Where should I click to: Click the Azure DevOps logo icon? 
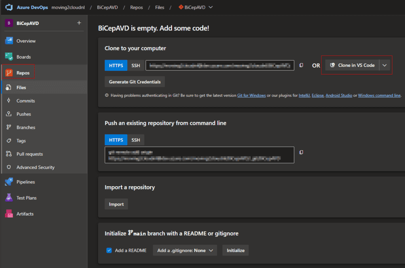(x=9, y=7)
